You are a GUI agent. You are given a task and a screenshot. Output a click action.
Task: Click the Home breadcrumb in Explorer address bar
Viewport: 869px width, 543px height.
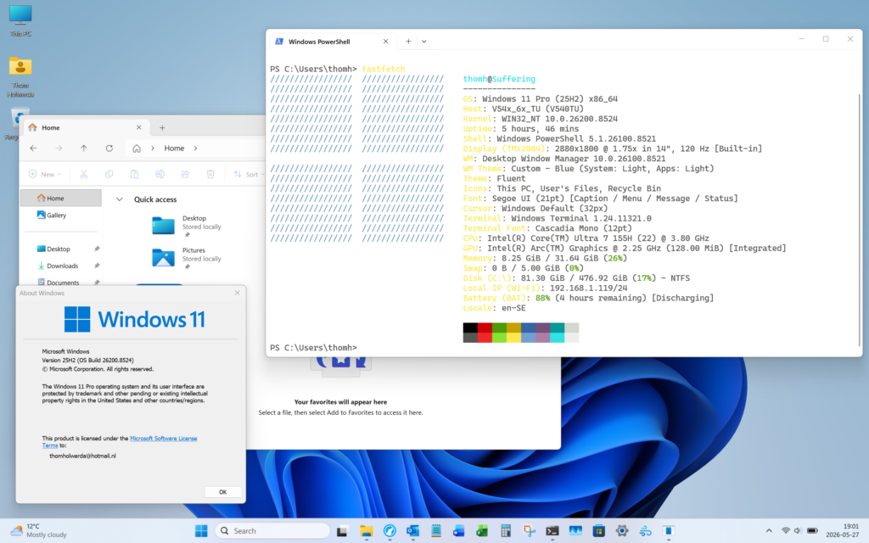coord(174,148)
